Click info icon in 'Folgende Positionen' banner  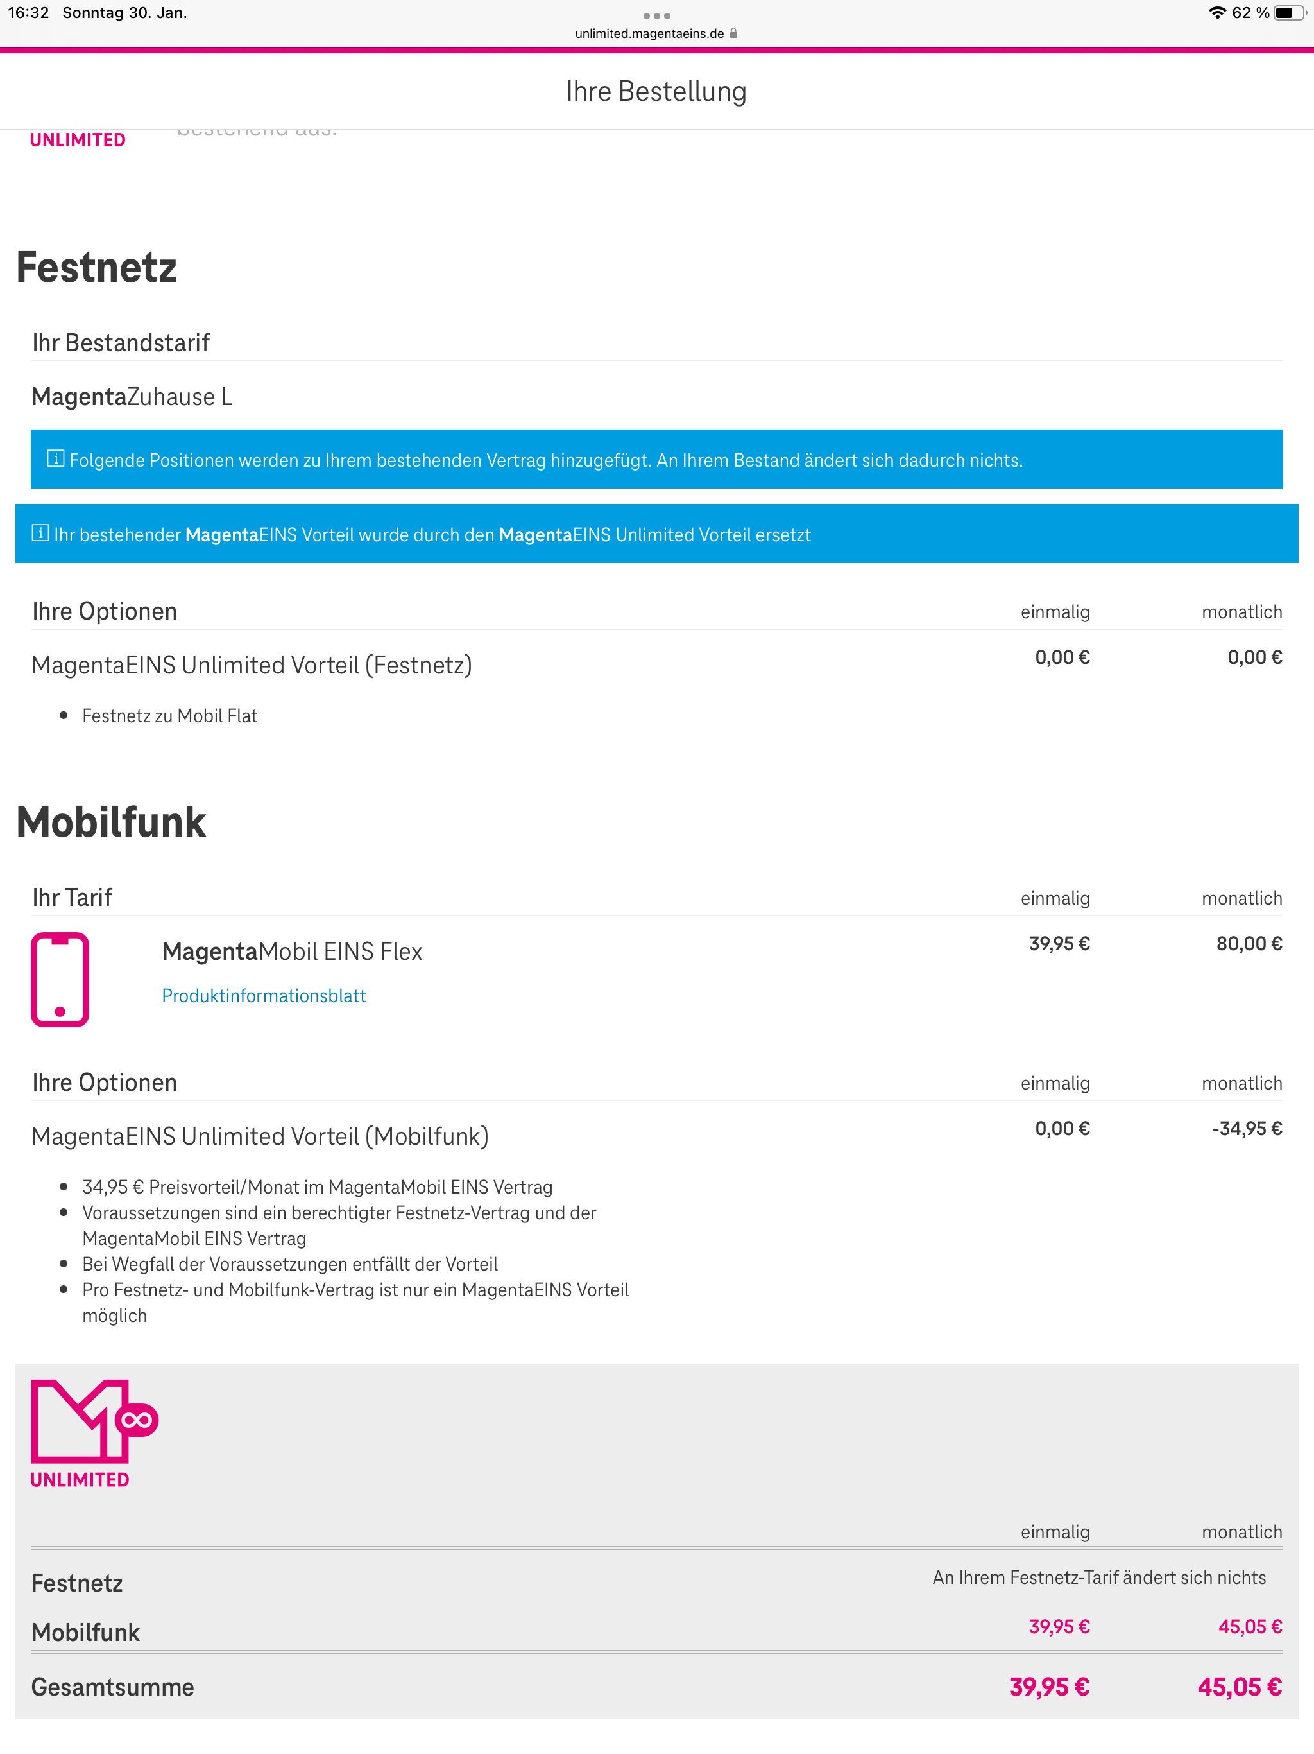(x=55, y=458)
